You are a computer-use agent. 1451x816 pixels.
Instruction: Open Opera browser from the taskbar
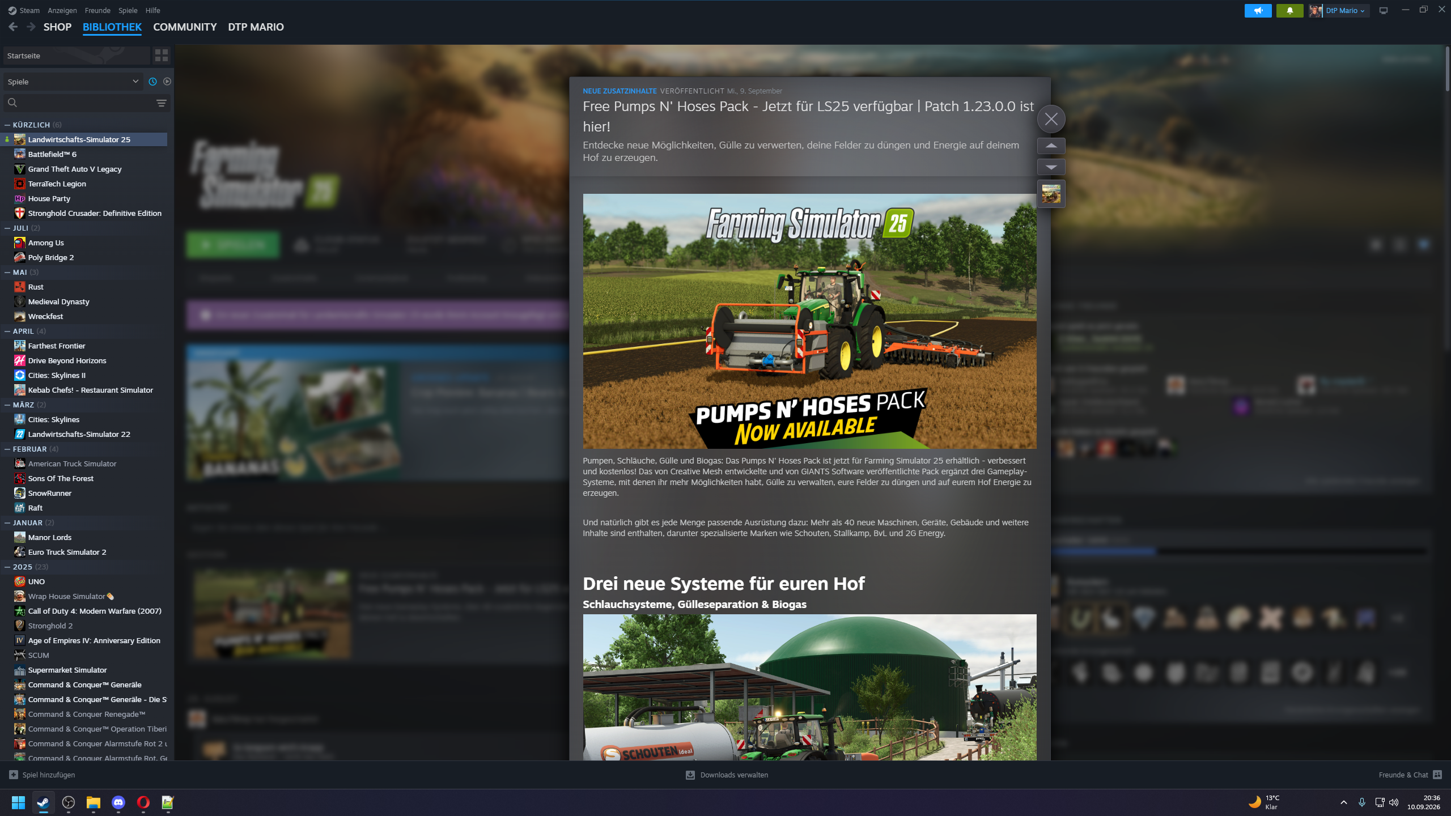(x=143, y=802)
